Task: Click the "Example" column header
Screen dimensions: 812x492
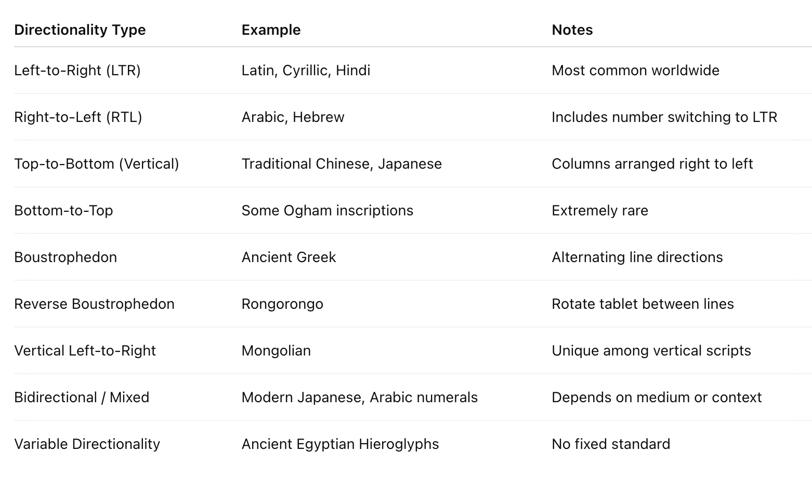Action: (x=271, y=30)
